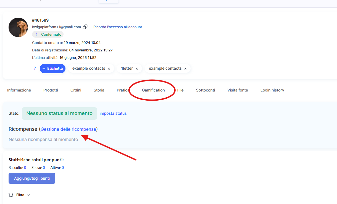The height and width of the screenshot is (204, 337).
Task: Remove the last example contacts tag
Action: (x=185, y=69)
